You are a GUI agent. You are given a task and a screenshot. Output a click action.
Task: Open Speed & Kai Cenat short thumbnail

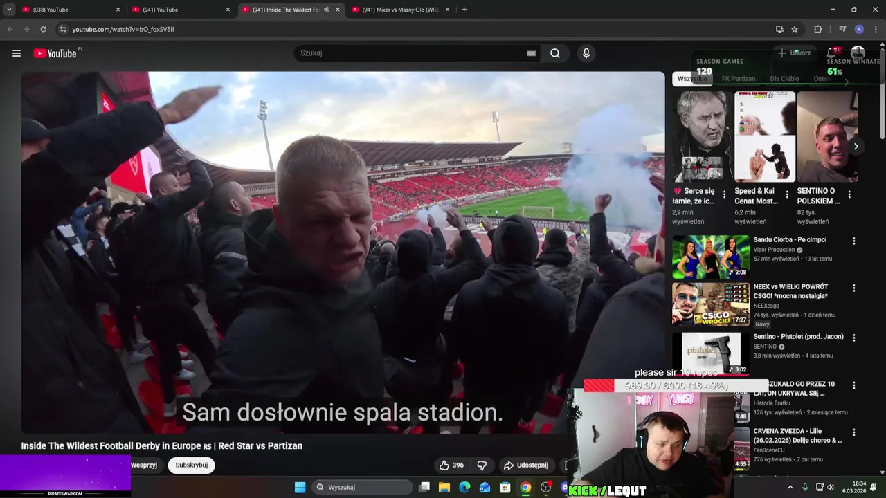tap(765, 136)
